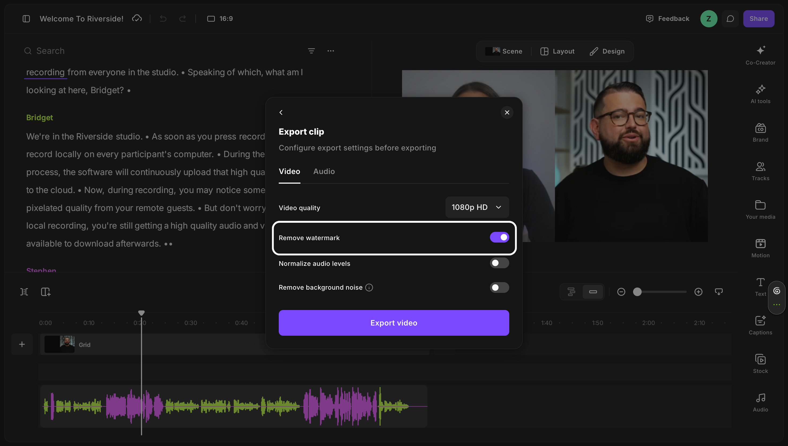Viewport: 788px width, 446px height.
Task: Switch to expanded multi-track timeline view
Action: pos(571,292)
